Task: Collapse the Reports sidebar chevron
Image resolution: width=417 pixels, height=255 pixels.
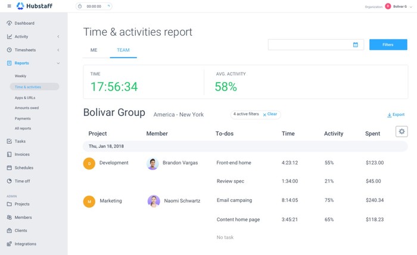Action: click(58, 63)
